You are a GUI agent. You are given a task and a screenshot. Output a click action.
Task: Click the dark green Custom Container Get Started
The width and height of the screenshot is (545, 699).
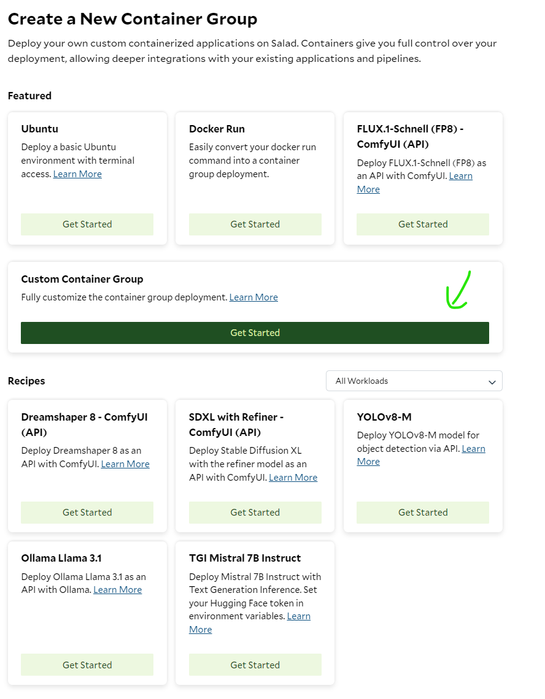(255, 332)
